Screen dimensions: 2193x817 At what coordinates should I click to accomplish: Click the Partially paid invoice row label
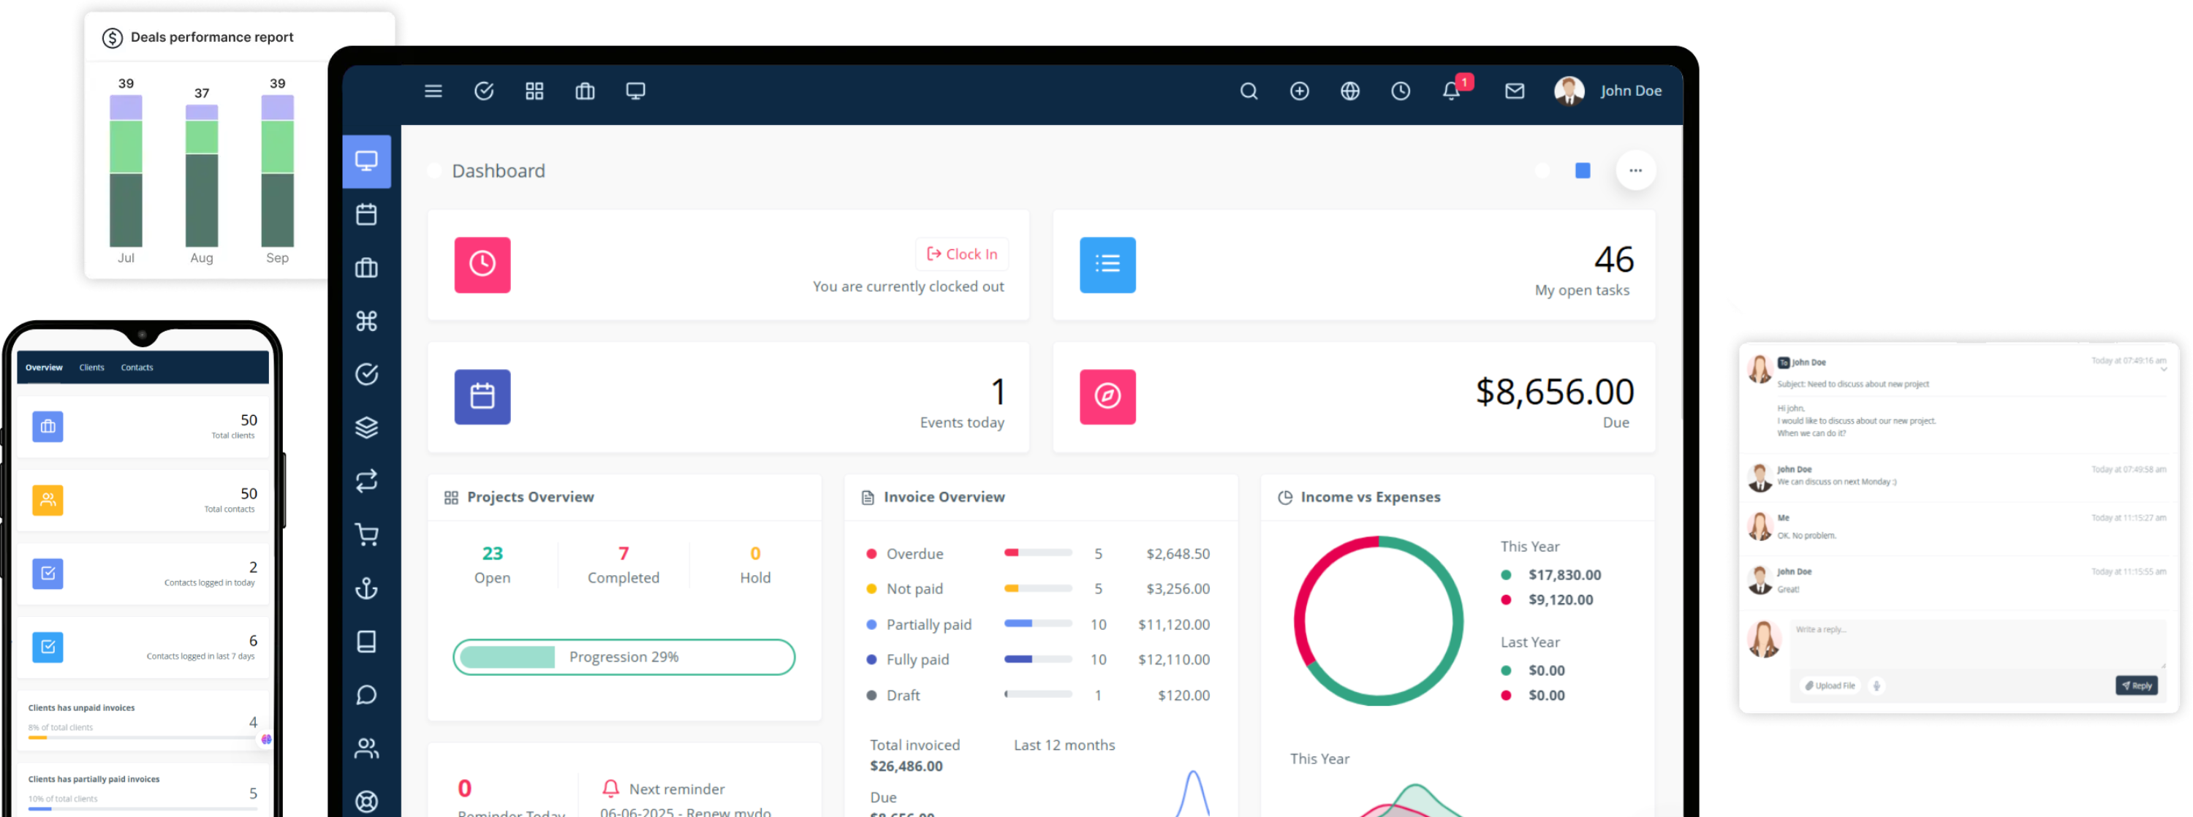point(929,625)
